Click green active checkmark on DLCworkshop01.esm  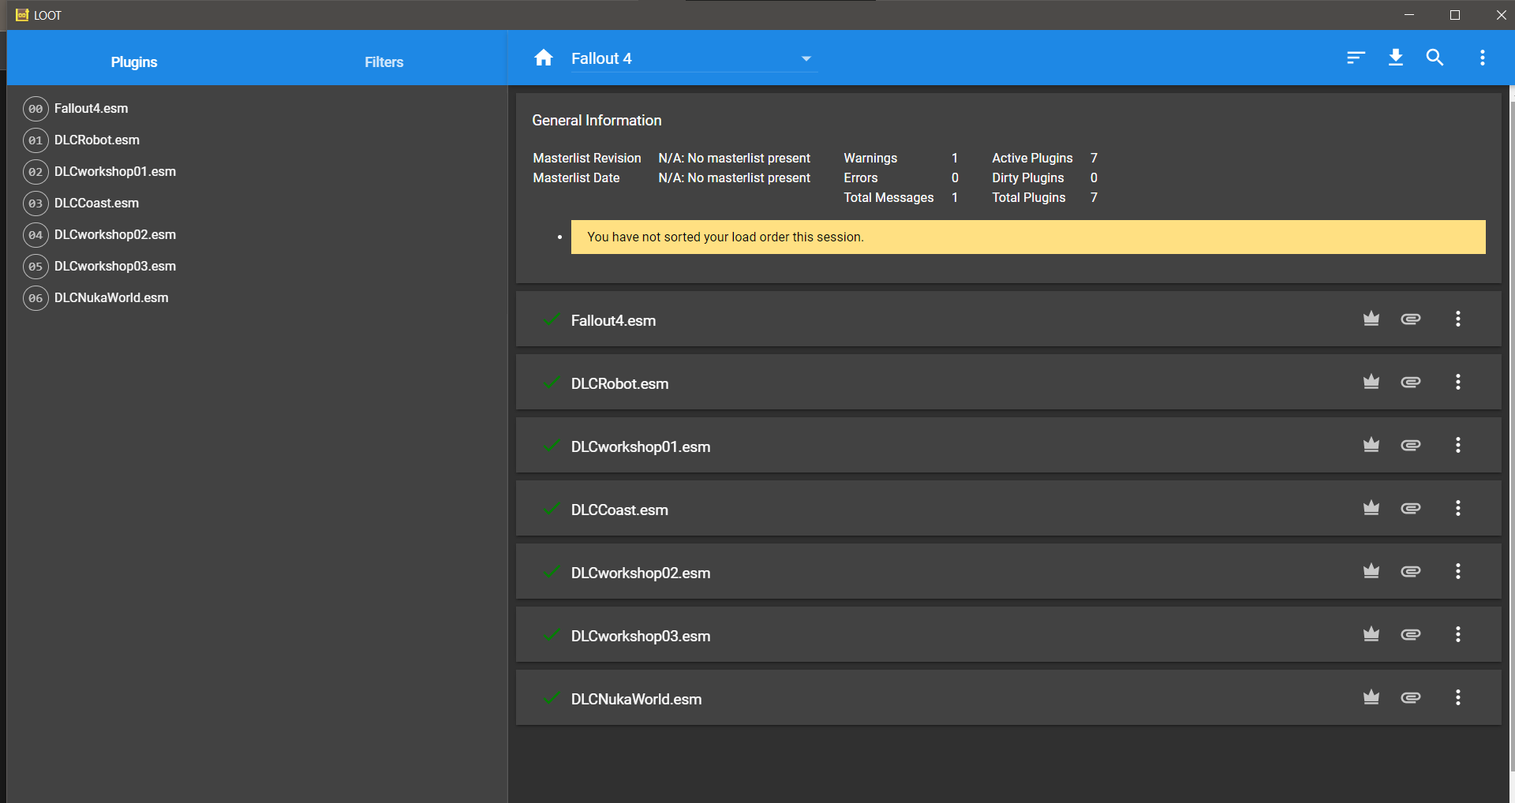tap(552, 445)
